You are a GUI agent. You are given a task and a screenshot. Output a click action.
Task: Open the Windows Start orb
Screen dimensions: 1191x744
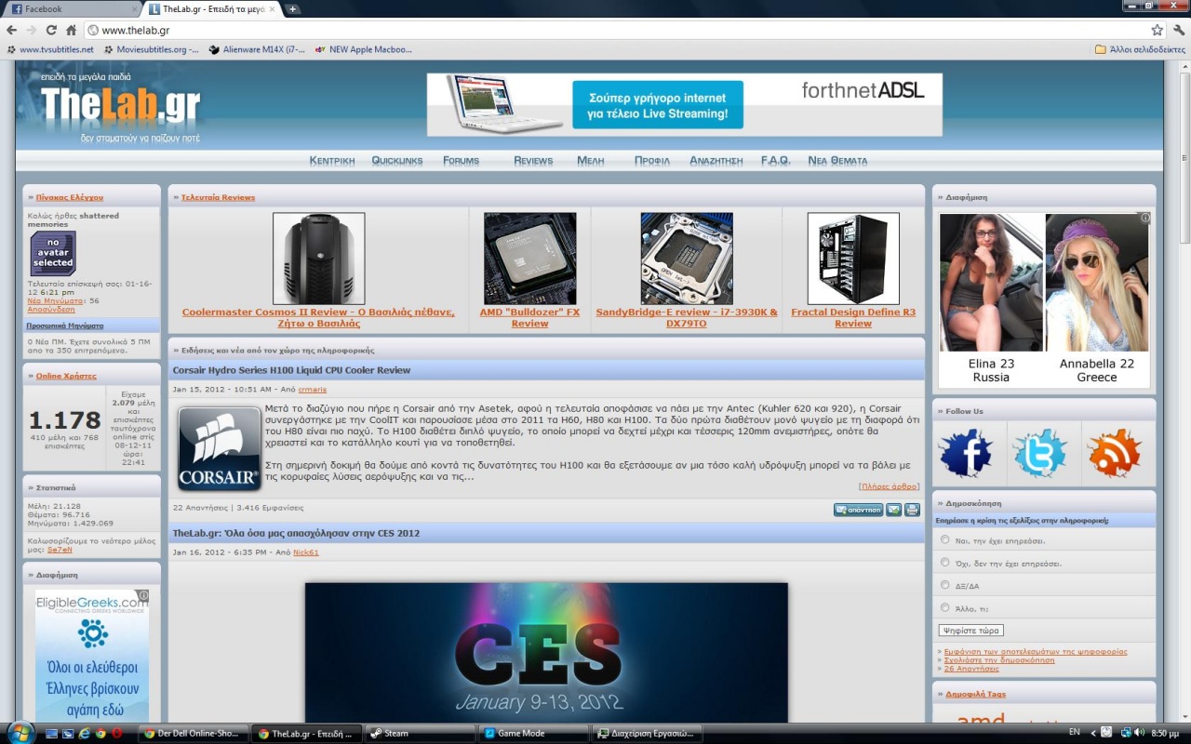[x=20, y=732]
